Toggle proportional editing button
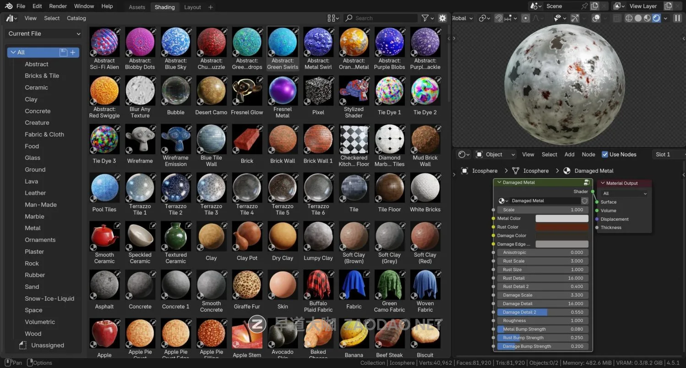The image size is (686, 368). tap(526, 18)
